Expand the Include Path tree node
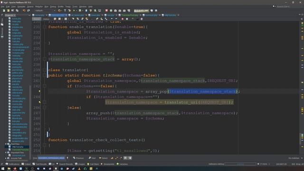Screen dimensions: 304x171 click(6, 158)
